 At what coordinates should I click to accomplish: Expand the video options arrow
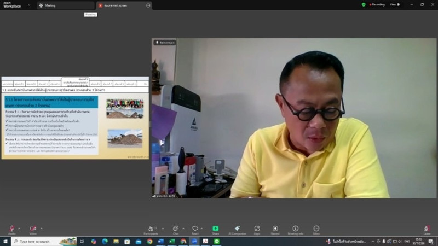[41, 228]
